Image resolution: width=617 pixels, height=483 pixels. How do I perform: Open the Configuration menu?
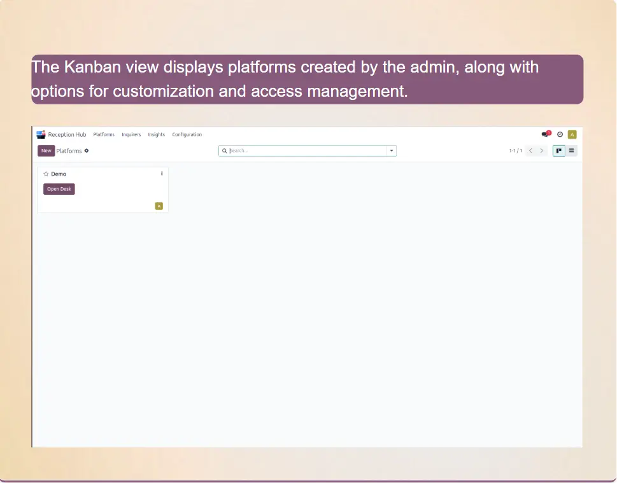187,134
